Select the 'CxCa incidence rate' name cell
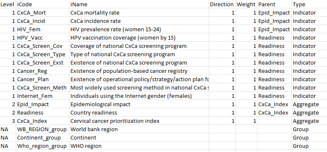This screenshot has width=327, height=152. (139, 21)
